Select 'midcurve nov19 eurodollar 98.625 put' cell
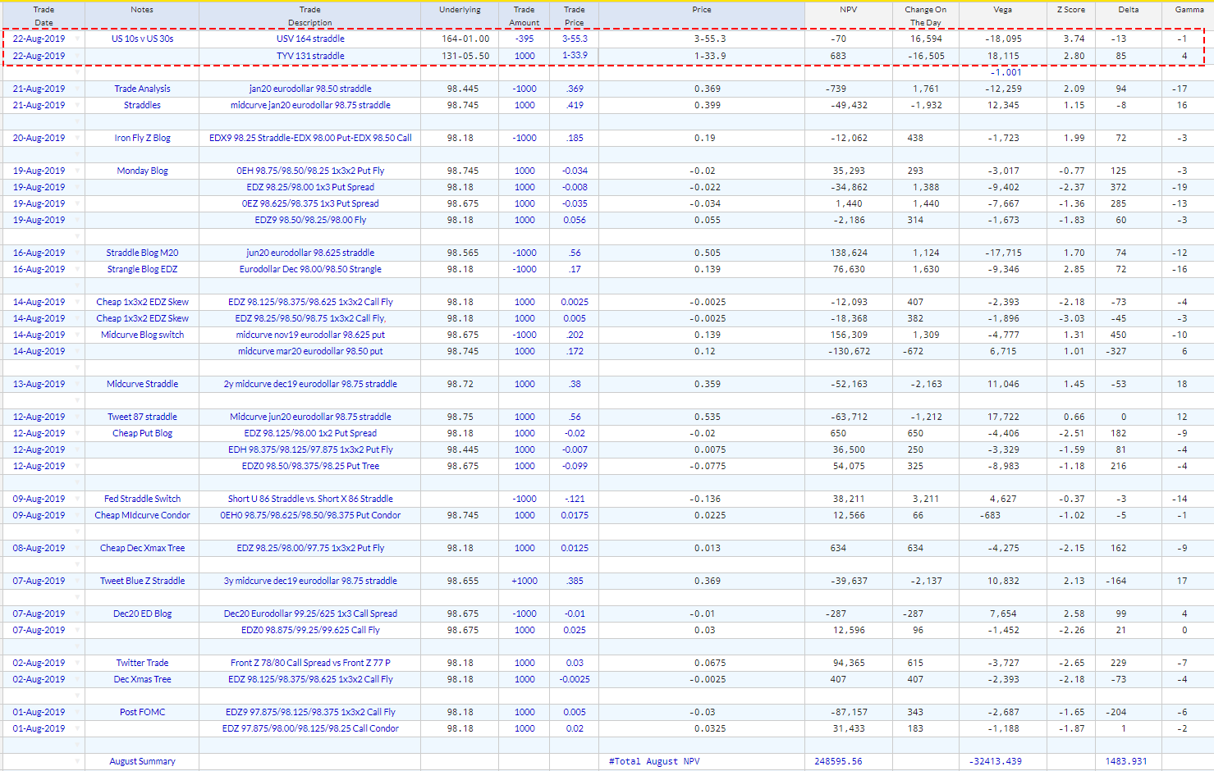Viewport: 1214px width, 771px height. tap(310, 335)
